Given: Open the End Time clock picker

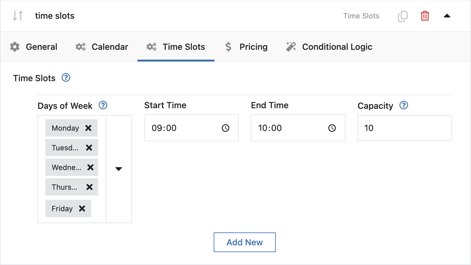Looking at the screenshot, I should [332, 128].
